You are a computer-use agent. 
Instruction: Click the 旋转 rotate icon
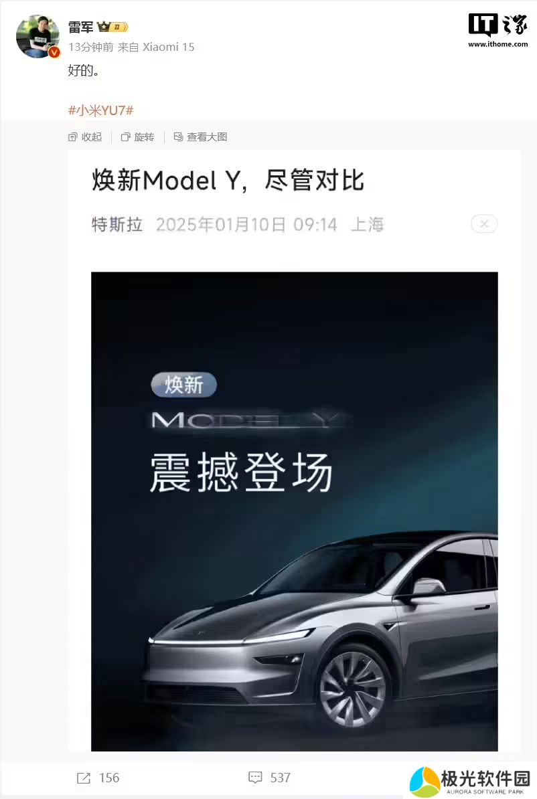[125, 137]
